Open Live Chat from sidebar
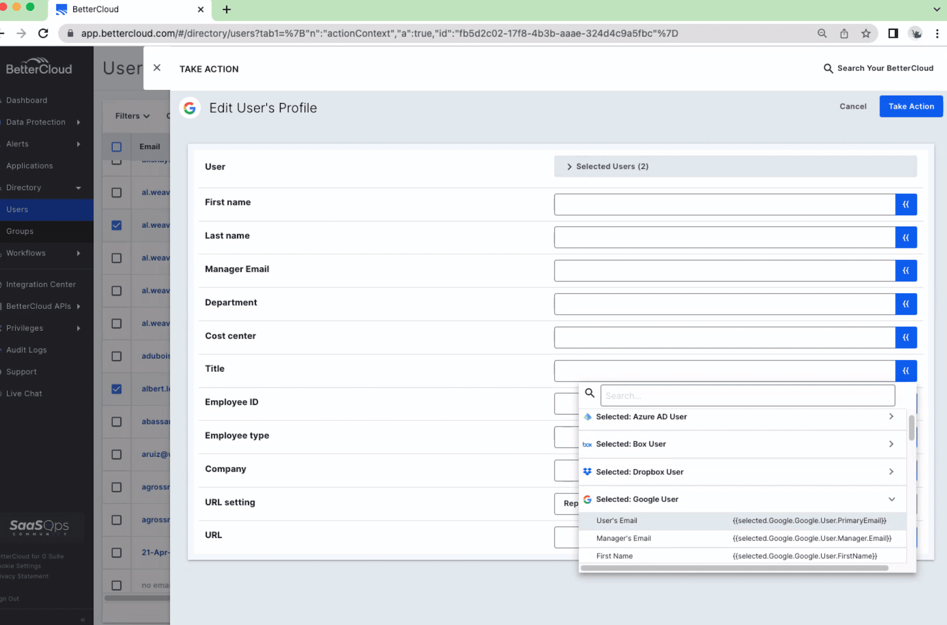 coord(24,394)
